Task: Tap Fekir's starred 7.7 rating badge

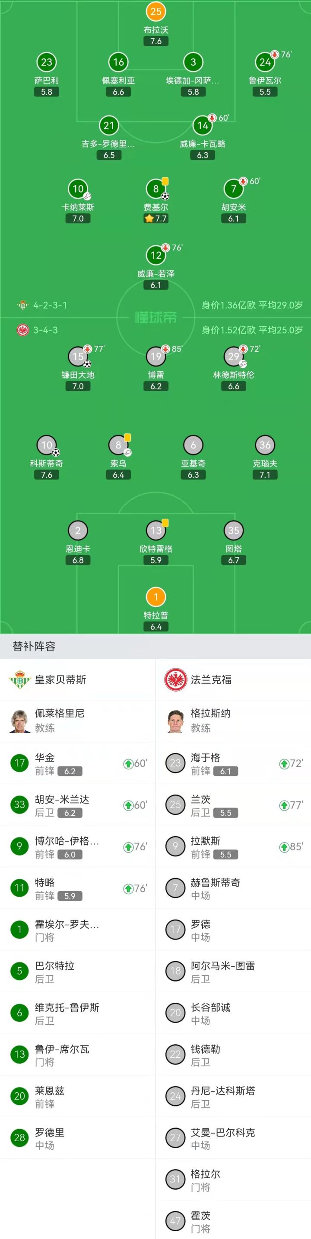Action: [x=155, y=219]
